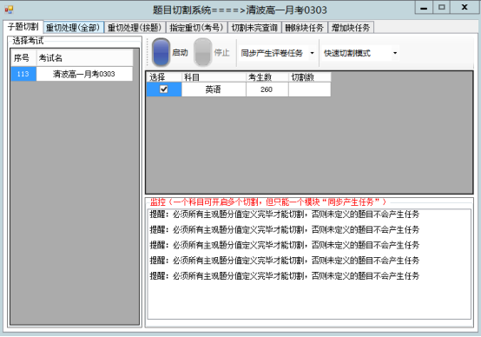The image size is (481, 337).
Task: Select exam row number 113
Action: [23, 74]
